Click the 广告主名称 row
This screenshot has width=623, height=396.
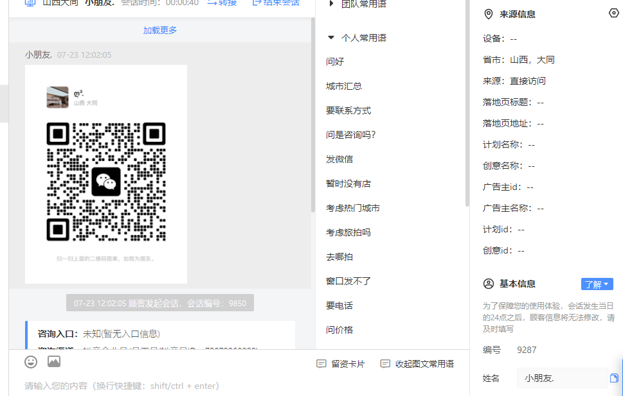click(x=513, y=209)
